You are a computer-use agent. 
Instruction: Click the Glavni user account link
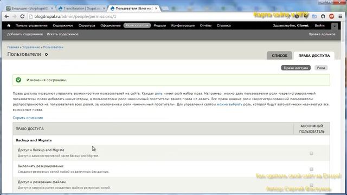coord(303,25)
